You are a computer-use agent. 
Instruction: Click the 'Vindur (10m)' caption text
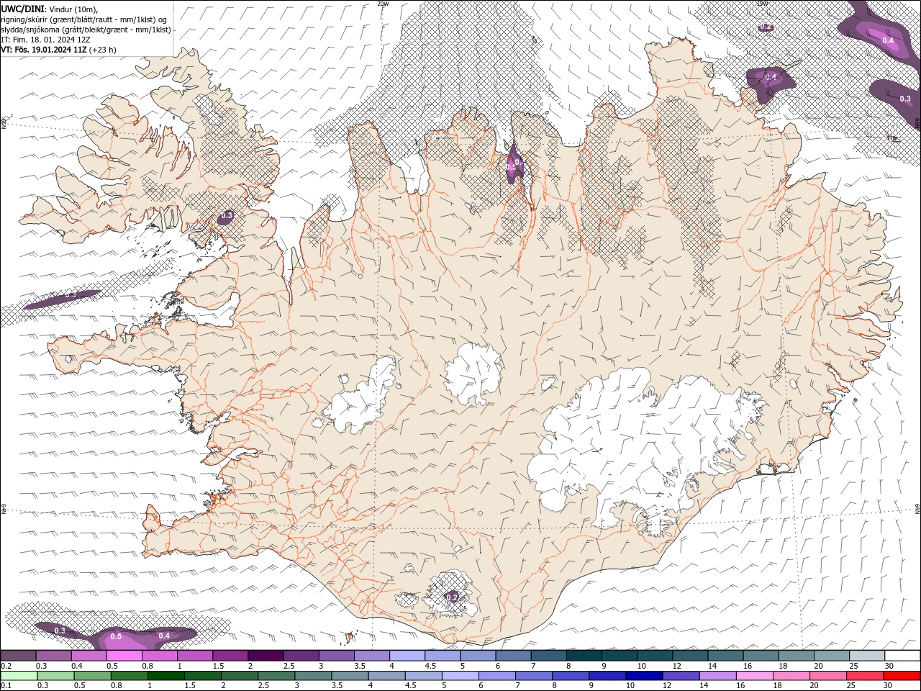[x=73, y=9]
